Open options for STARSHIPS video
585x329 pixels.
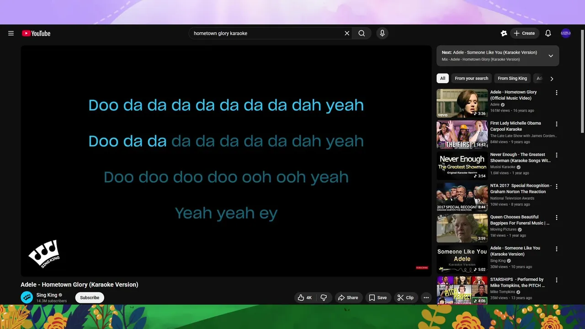(x=556, y=280)
